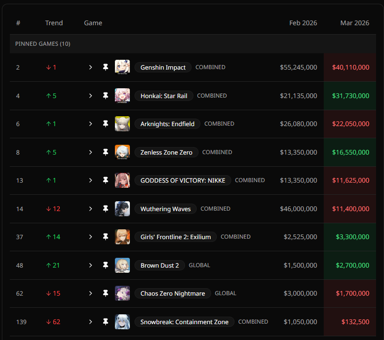Unpin GODDESS OF VICTORY: NIKKE

click(x=106, y=180)
